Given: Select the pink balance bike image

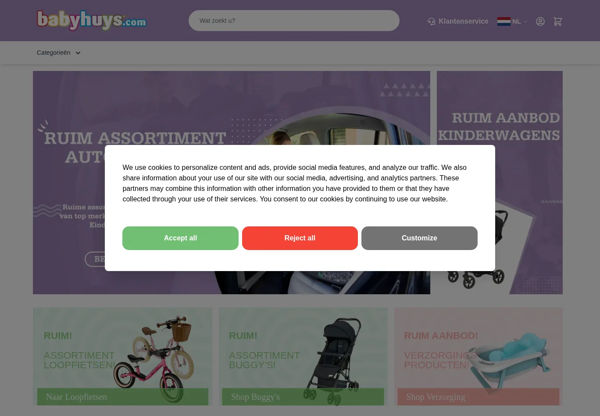Looking at the screenshot, I should pos(154,359).
